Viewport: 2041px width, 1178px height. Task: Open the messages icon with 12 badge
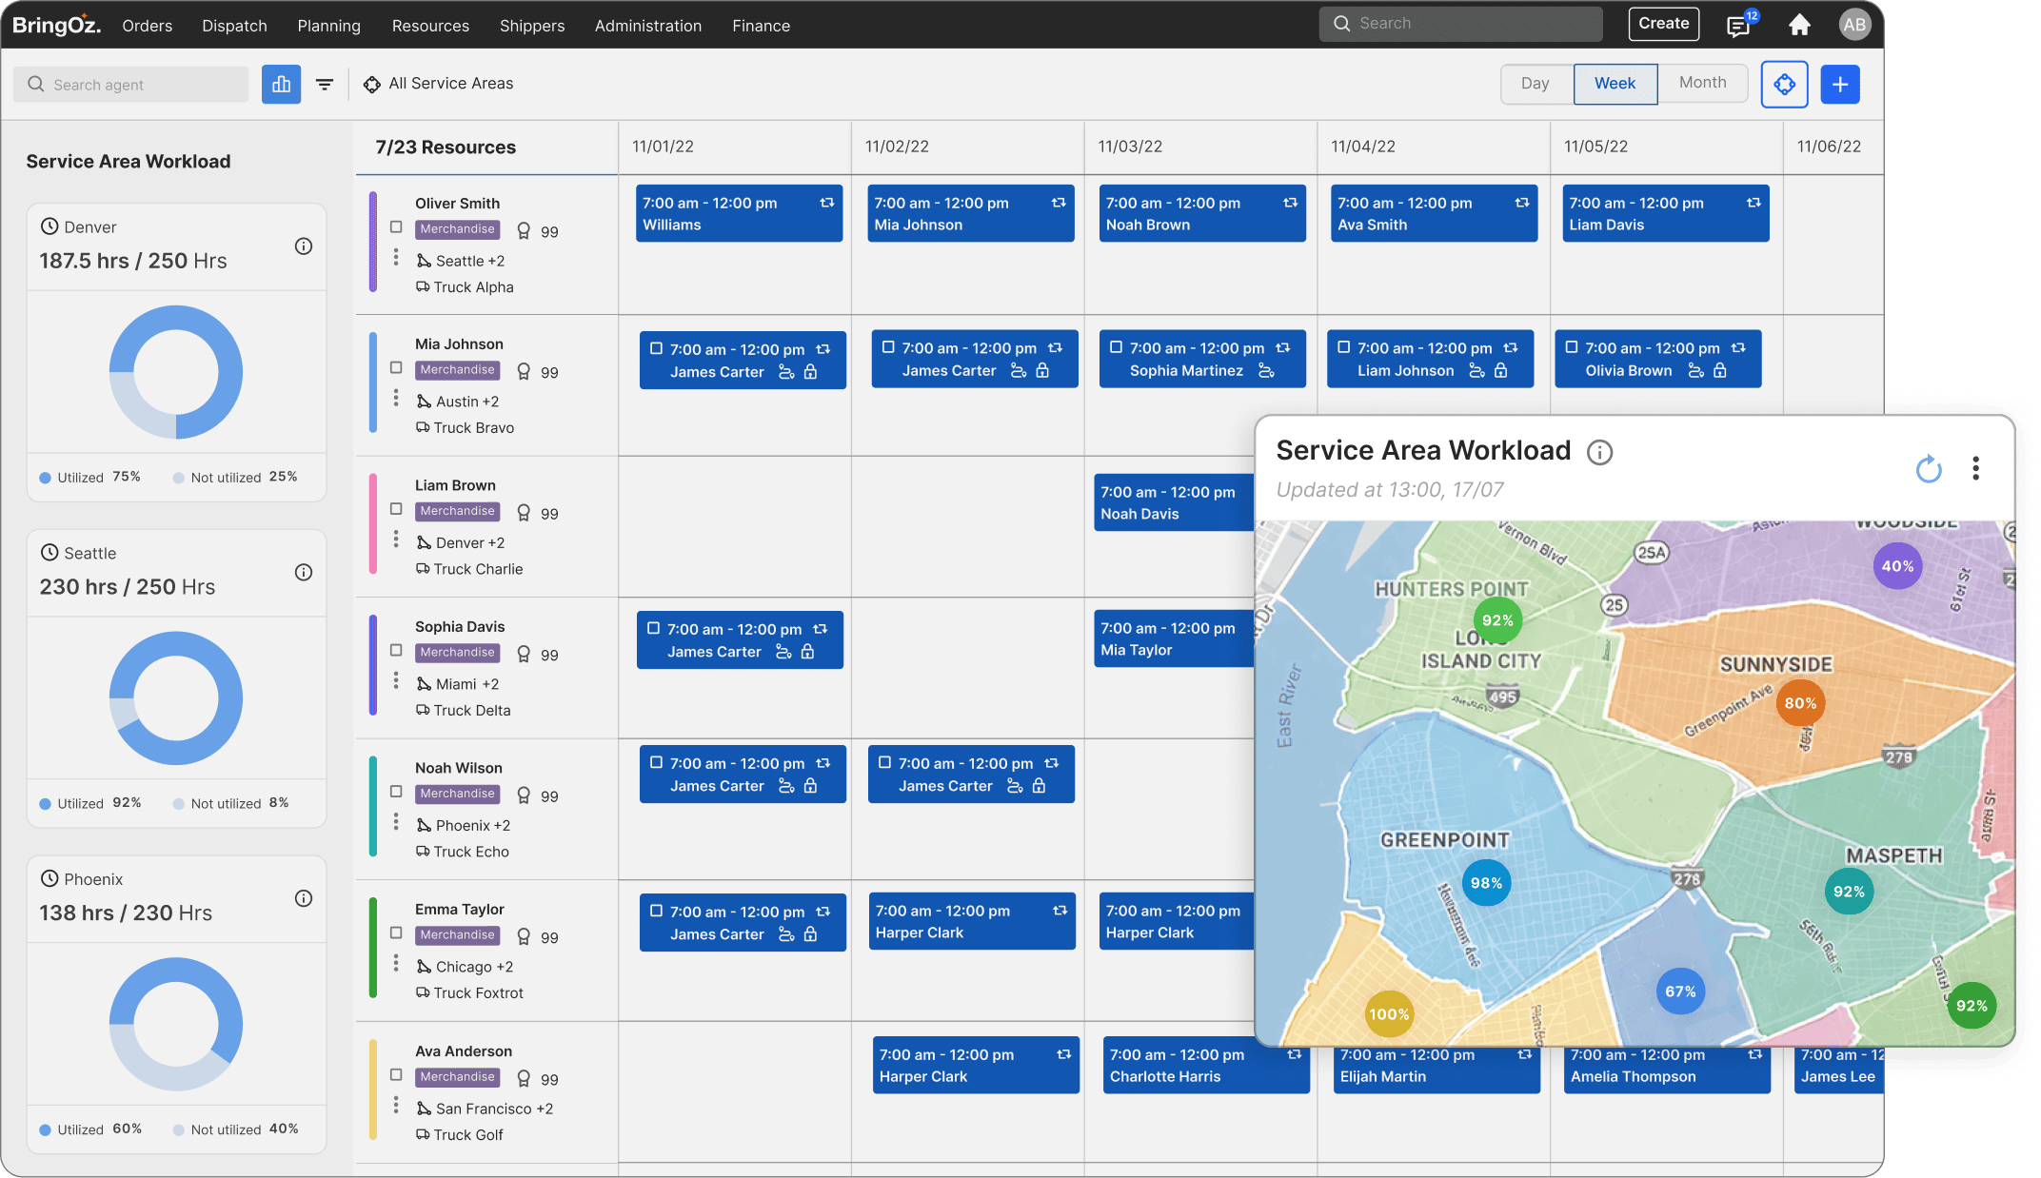pos(1738,26)
